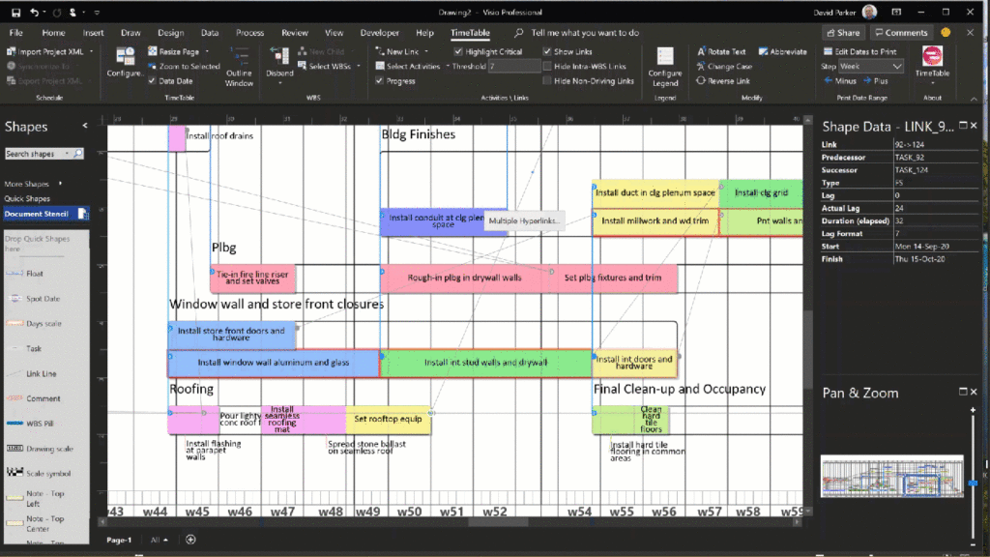The image size is (990, 557).
Task: Open the Step dropdown showing Week
Action: click(870, 66)
